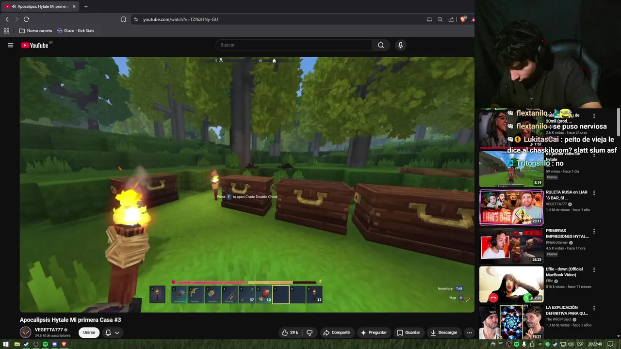Open Discord from the taskbar
The width and height of the screenshot is (621, 349).
pyautogui.click(x=54, y=344)
